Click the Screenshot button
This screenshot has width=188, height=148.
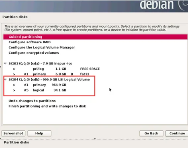point(13,134)
